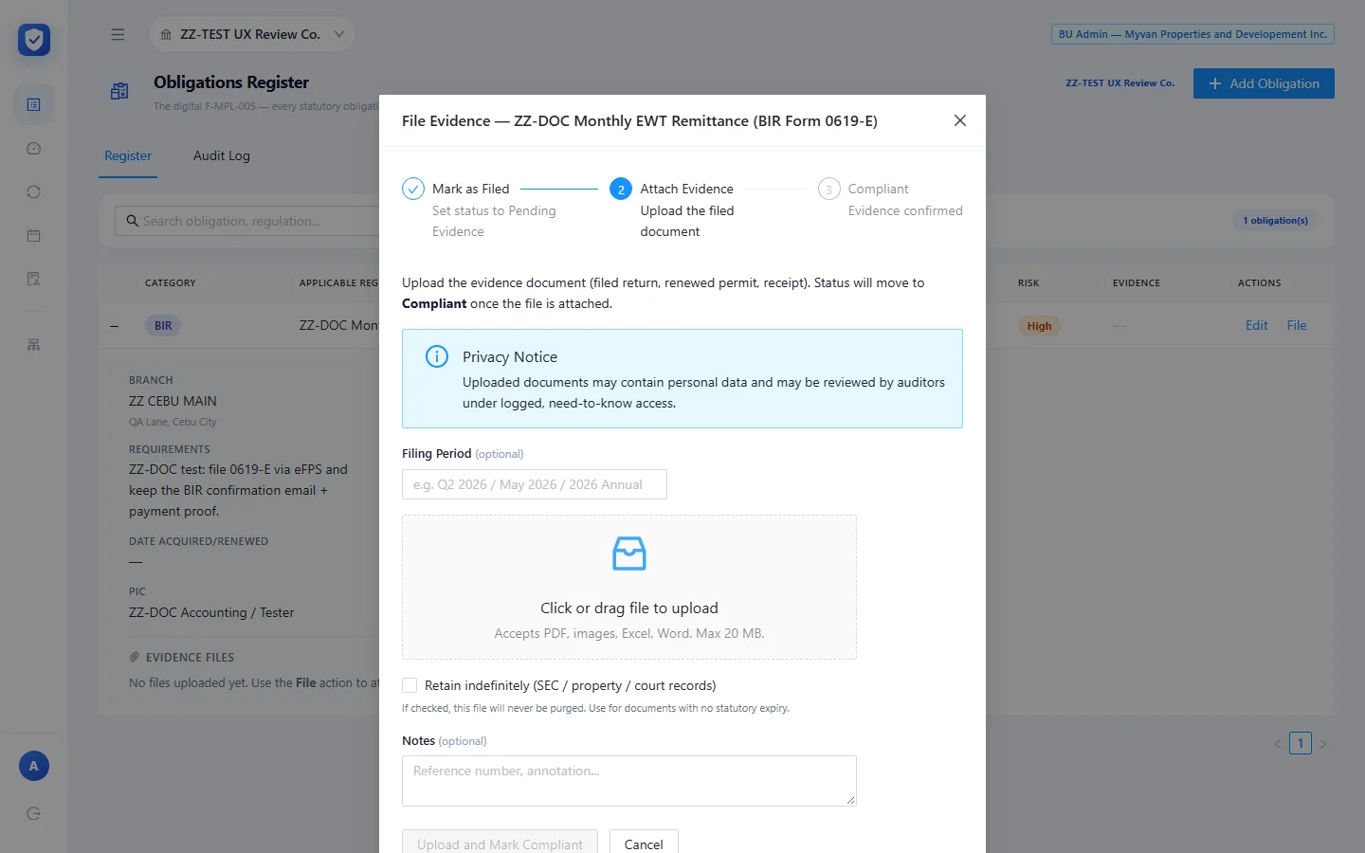
Task: Click the shield app logo icon
Action: pos(34,40)
